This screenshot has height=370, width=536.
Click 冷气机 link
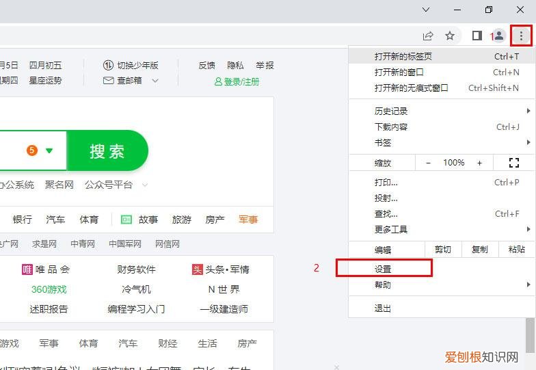coord(136,289)
